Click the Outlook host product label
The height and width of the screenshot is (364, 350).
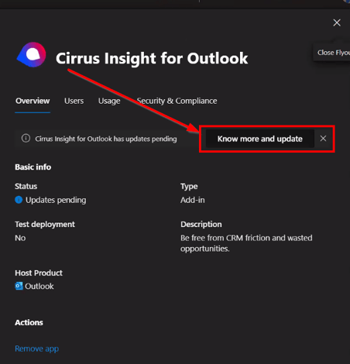click(x=39, y=287)
